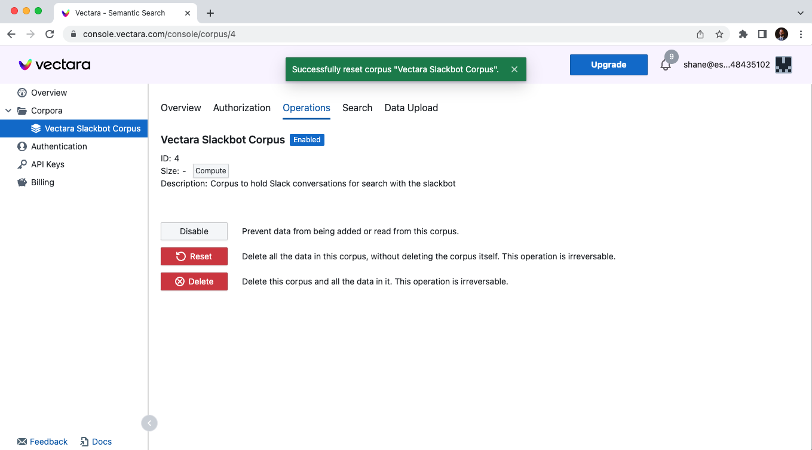
Task: Open the Data Upload tab
Action: click(411, 108)
